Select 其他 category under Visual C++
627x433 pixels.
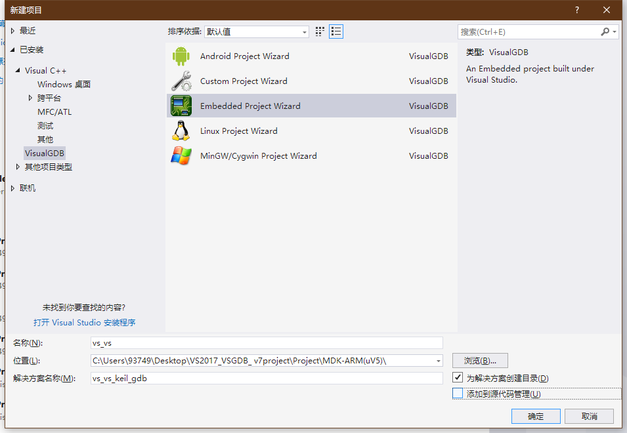pos(45,139)
